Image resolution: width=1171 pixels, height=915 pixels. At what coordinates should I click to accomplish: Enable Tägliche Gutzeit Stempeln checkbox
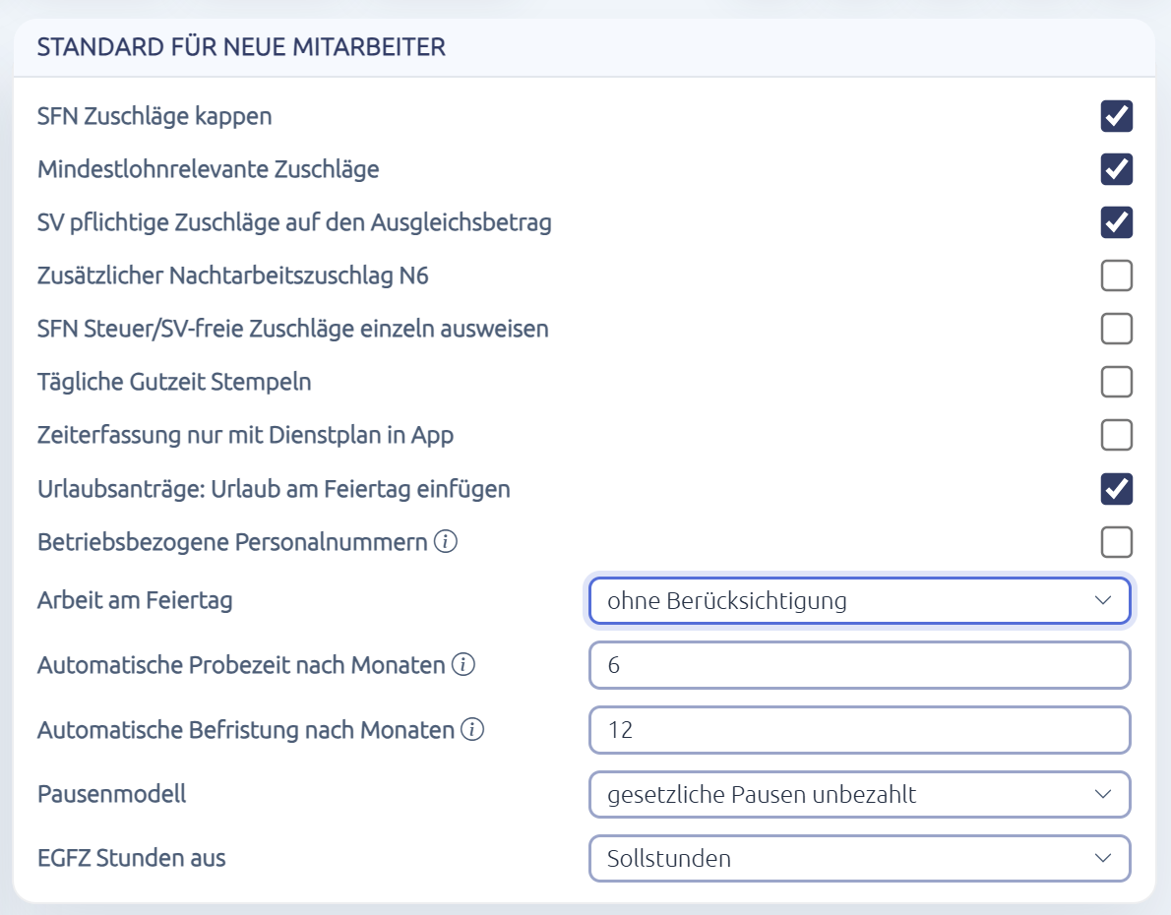pyautogui.click(x=1117, y=382)
